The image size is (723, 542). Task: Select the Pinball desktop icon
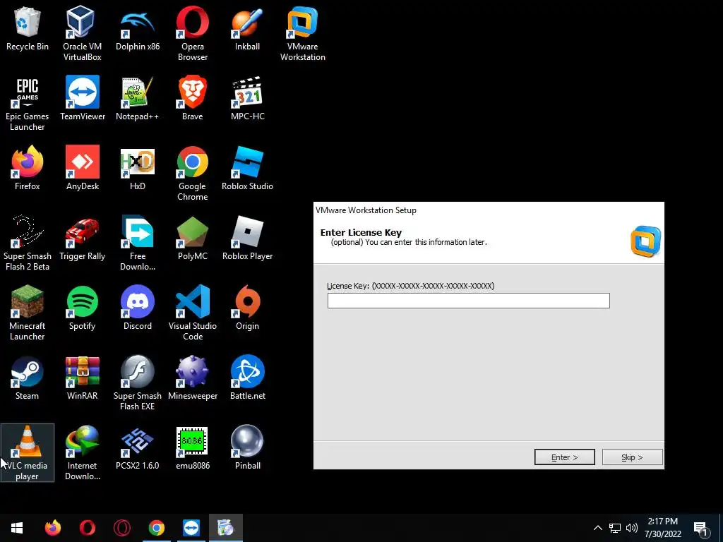(248, 447)
